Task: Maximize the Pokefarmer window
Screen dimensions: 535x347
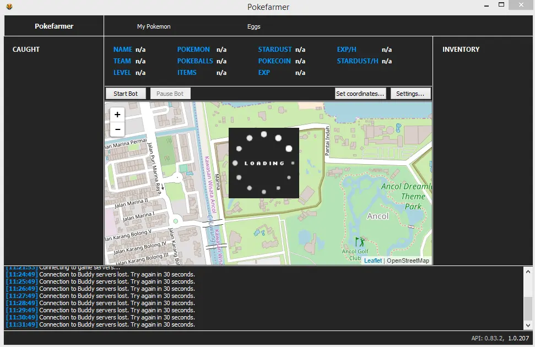Action: [x=501, y=5]
